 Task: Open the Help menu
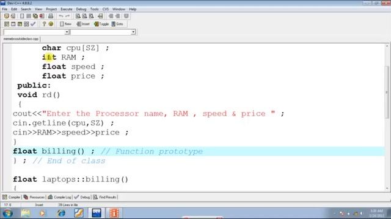click(x=133, y=9)
